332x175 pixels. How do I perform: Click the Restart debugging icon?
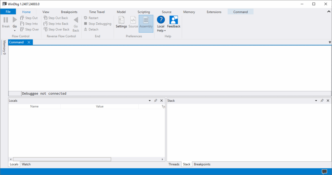click(86, 18)
